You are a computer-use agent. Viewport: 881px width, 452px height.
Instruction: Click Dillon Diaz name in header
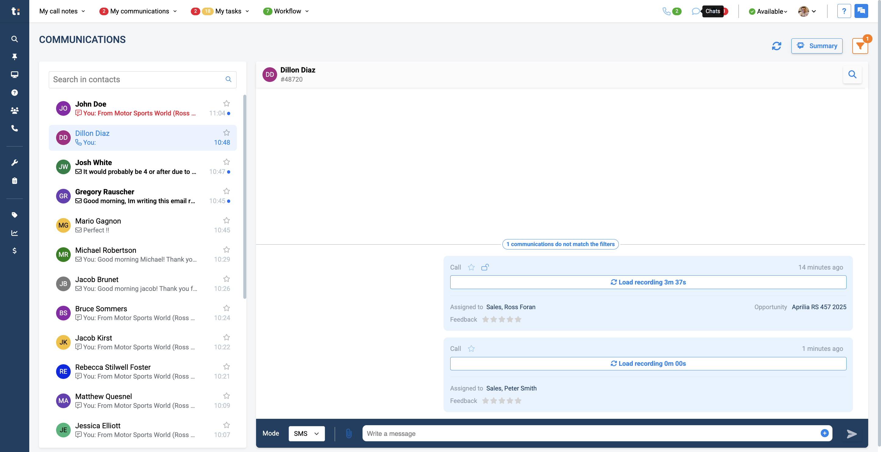tap(298, 70)
